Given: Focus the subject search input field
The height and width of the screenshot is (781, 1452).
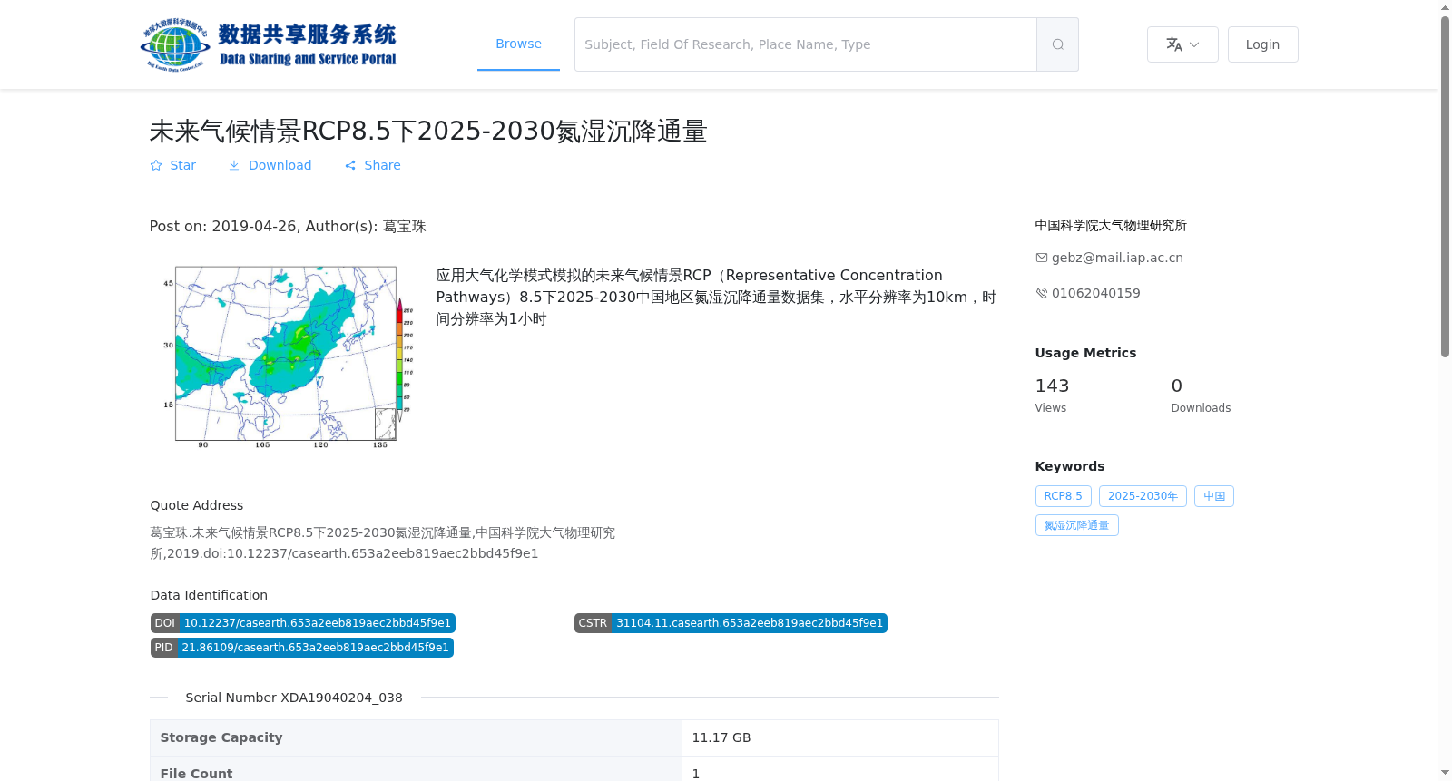Looking at the screenshot, I should tap(806, 44).
